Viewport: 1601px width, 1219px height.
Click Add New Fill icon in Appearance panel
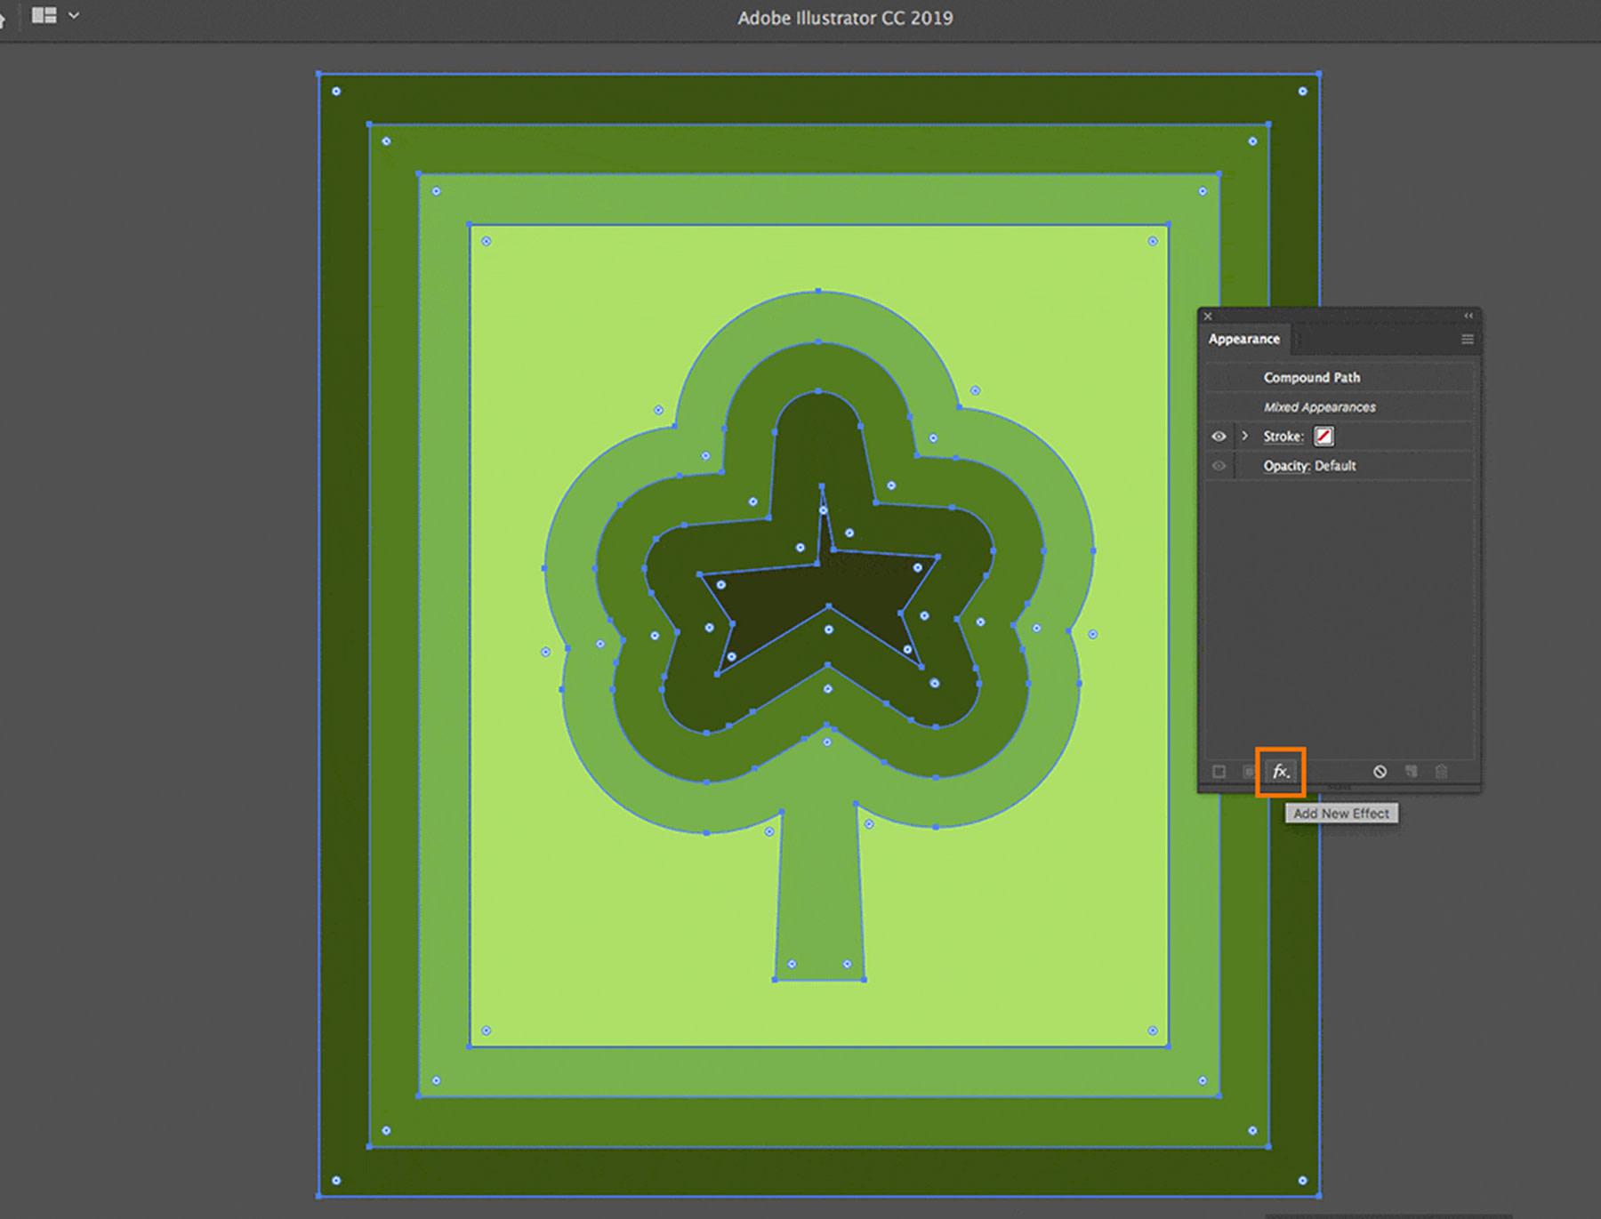(x=1248, y=772)
